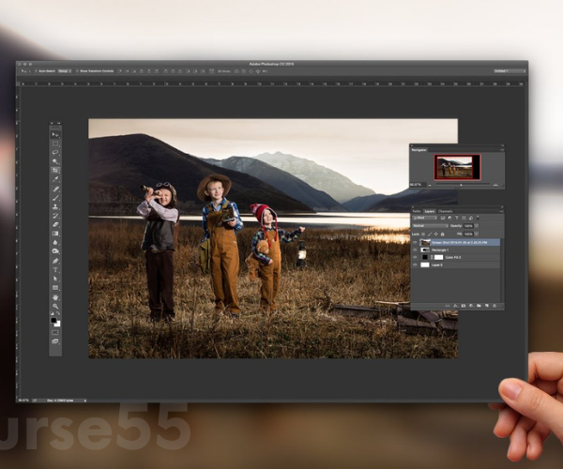The image size is (563, 469).
Task: Select the Quick Selection tool
Action: click(55, 162)
